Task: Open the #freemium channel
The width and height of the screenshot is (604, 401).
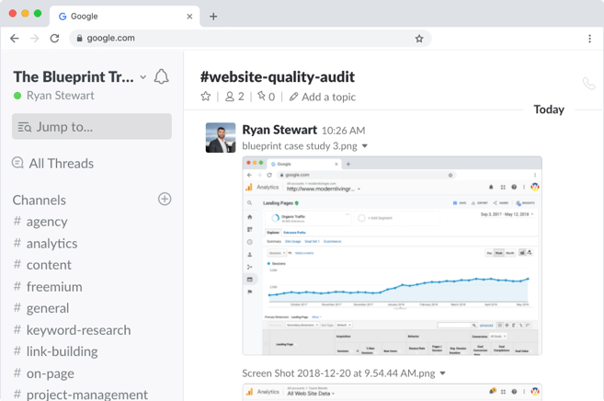Action: (x=48, y=287)
